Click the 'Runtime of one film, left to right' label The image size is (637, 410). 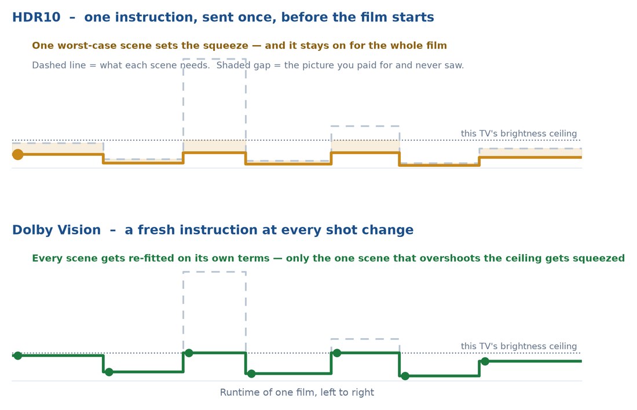297,393
